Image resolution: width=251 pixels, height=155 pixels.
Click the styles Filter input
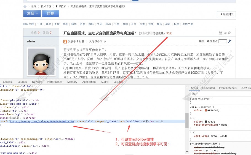click(220, 94)
